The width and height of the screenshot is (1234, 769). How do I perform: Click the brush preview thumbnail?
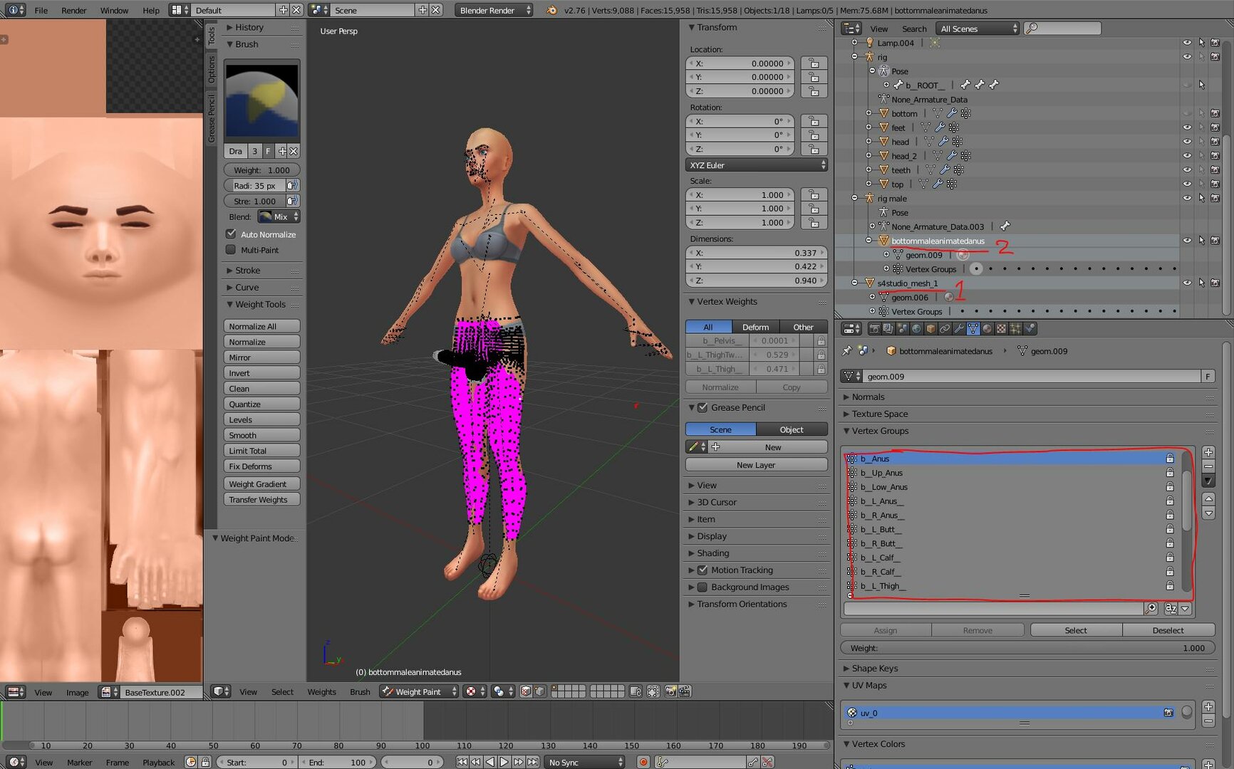click(x=261, y=101)
